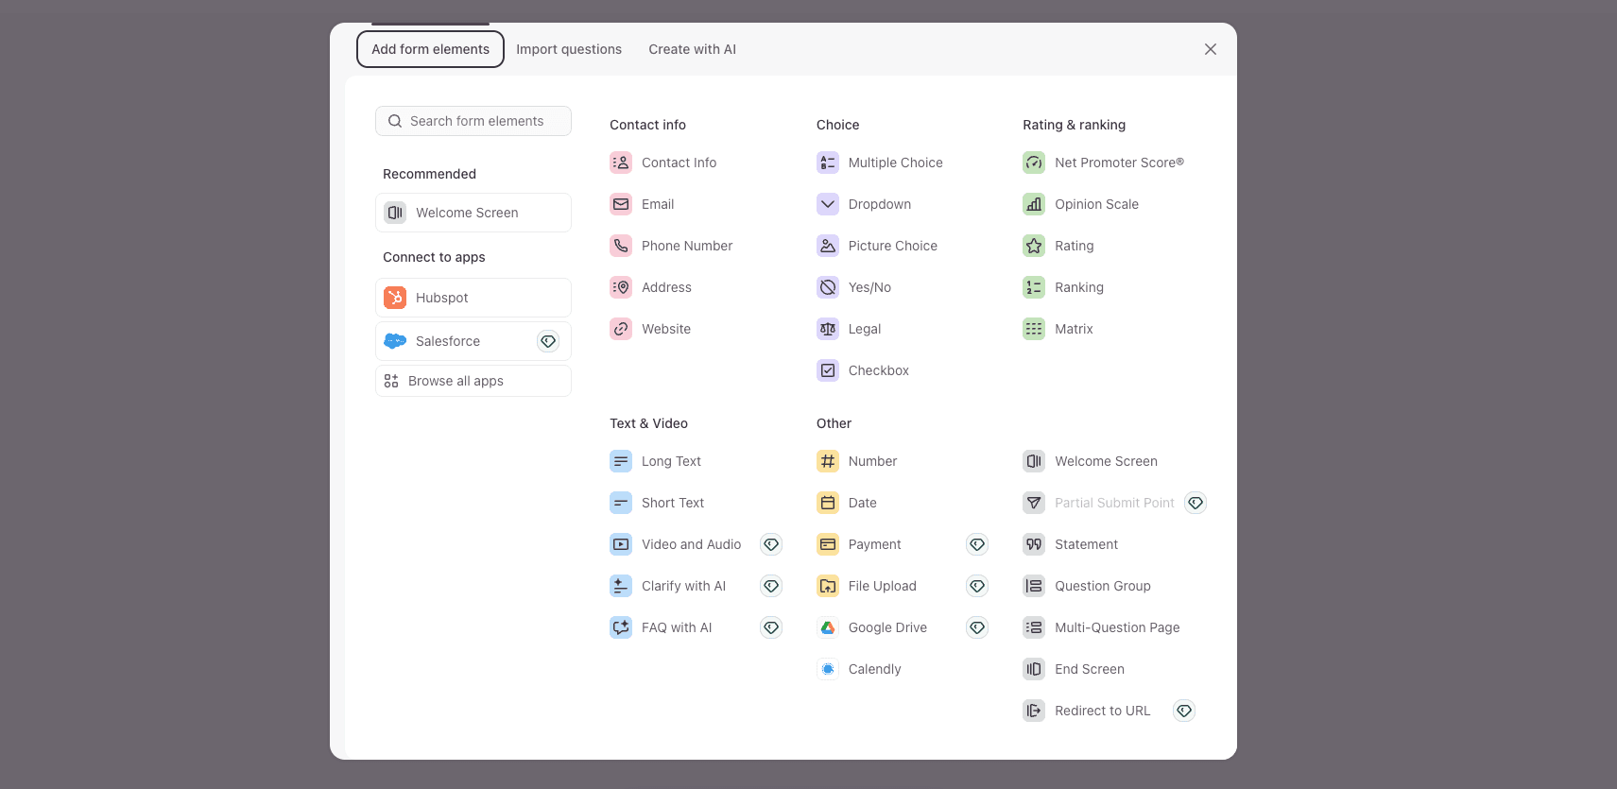The height and width of the screenshot is (789, 1617).
Task: Click premium badge next to Salesforce
Action: [x=548, y=341]
